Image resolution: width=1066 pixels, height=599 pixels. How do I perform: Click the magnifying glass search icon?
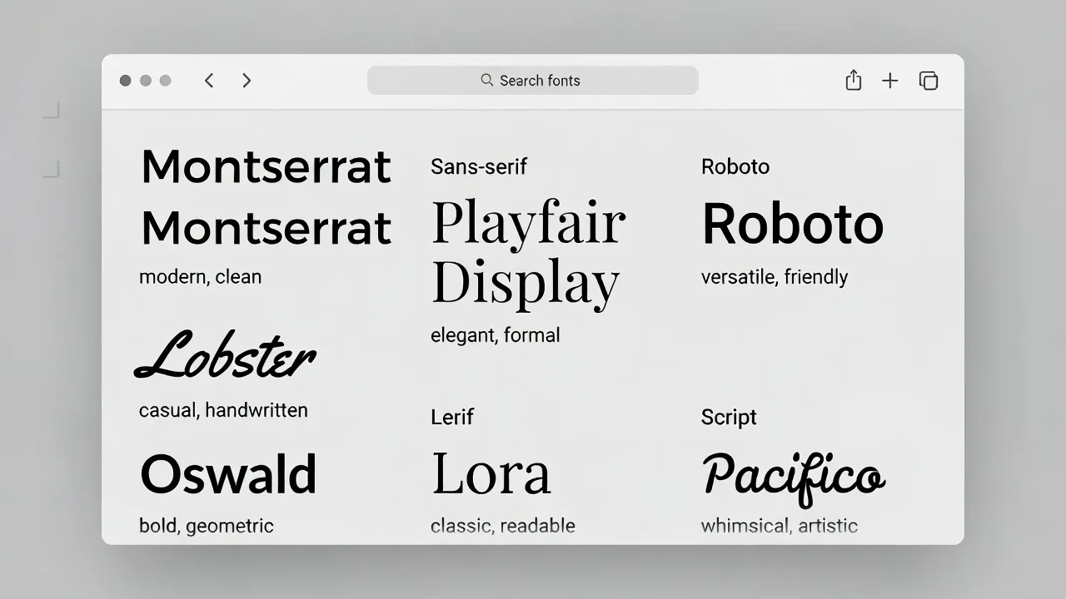486,80
